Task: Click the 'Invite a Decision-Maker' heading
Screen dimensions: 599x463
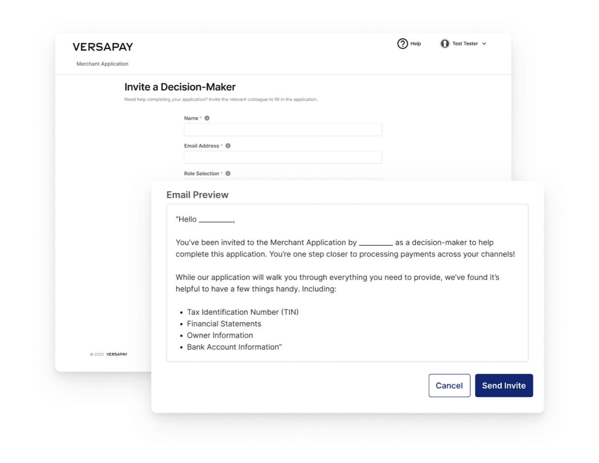Action: (180, 87)
